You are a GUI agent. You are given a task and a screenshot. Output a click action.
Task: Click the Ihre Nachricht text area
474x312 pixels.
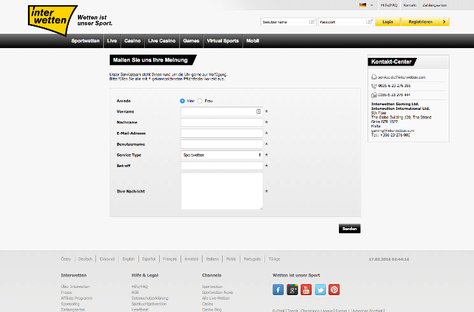(x=221, y=191)
